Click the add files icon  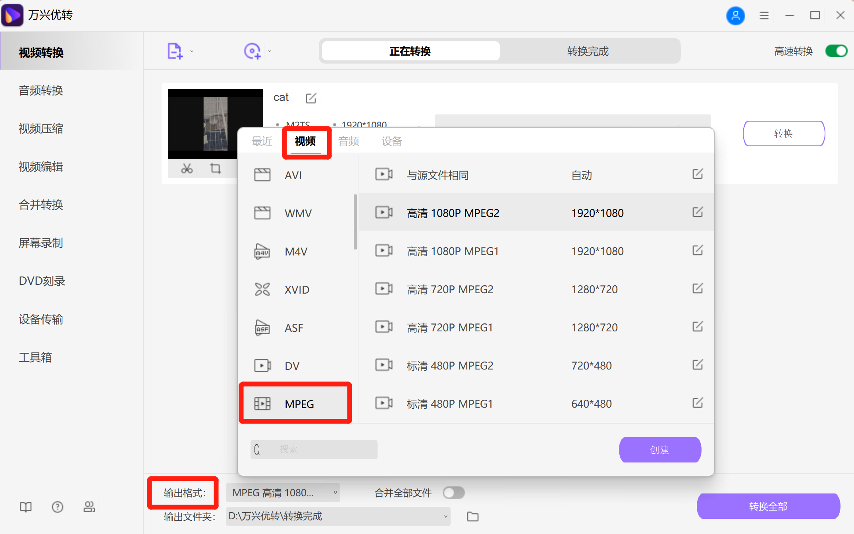[174, 50]
